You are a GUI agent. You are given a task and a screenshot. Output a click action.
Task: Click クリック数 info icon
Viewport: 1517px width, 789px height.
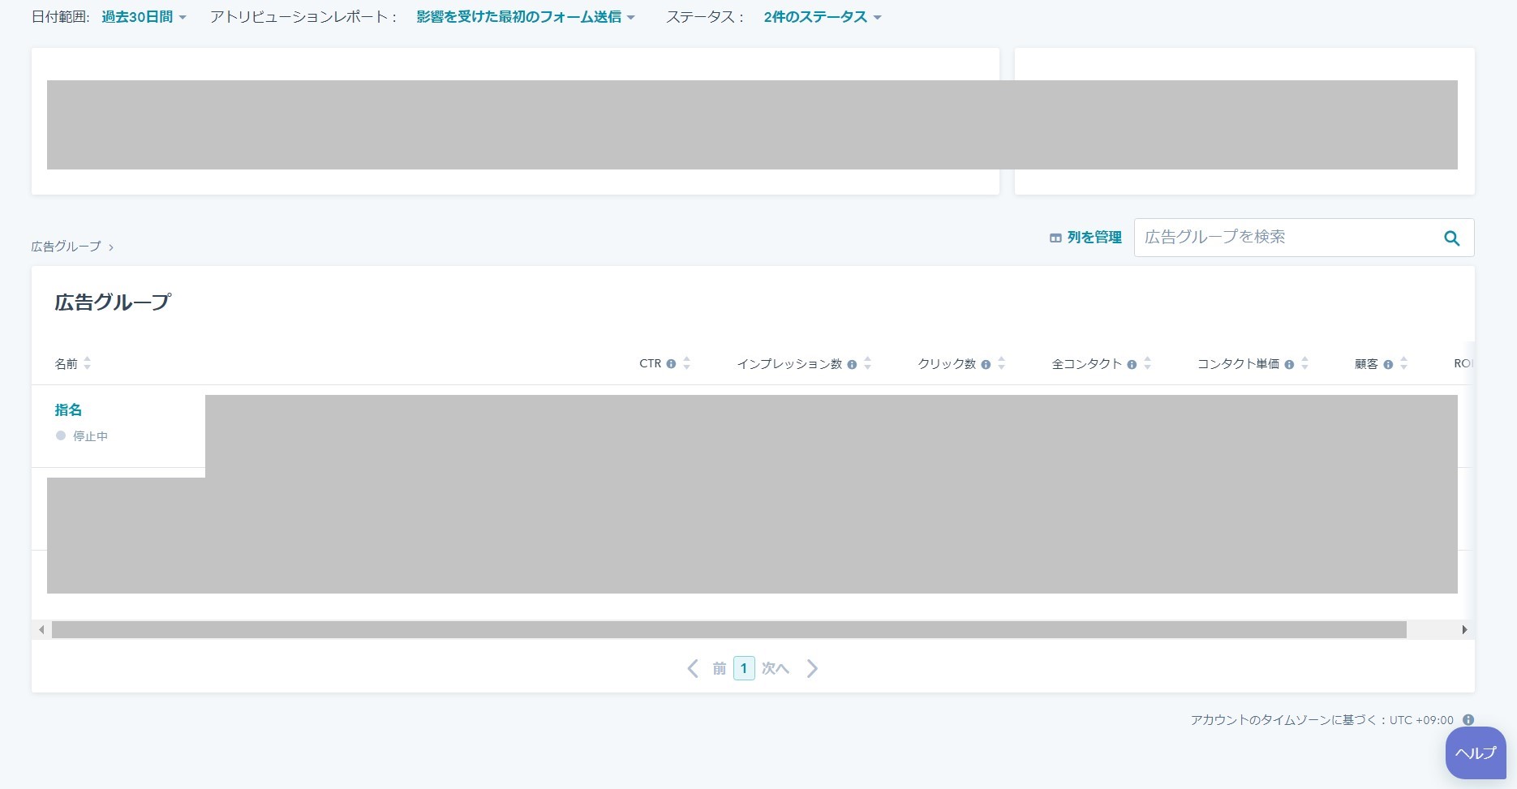click(x=986, y=365)
